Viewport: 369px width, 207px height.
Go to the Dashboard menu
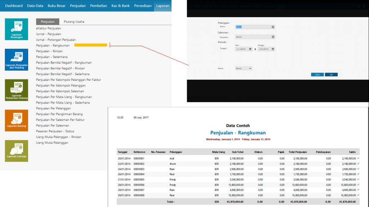[14, 6]
